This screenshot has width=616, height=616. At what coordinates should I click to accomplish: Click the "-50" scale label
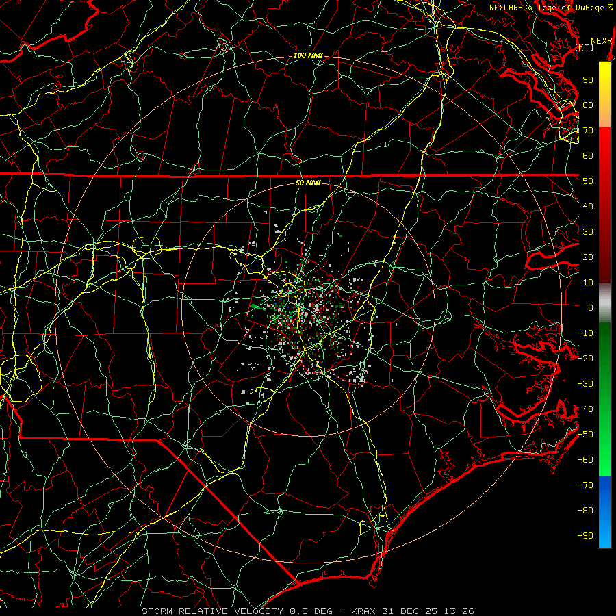coord(585,435)
